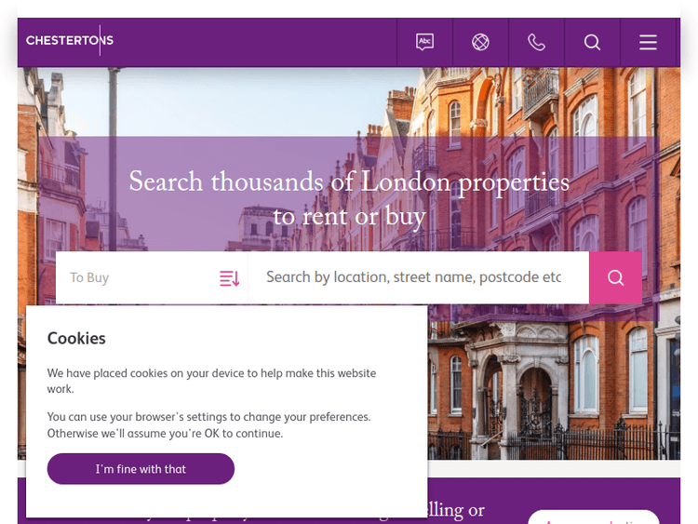
Task: Click the Search thousands of London properties headline
Action: [349, 181]
